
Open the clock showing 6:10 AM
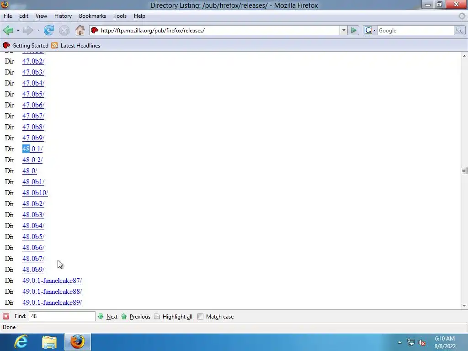click(445, 342)
